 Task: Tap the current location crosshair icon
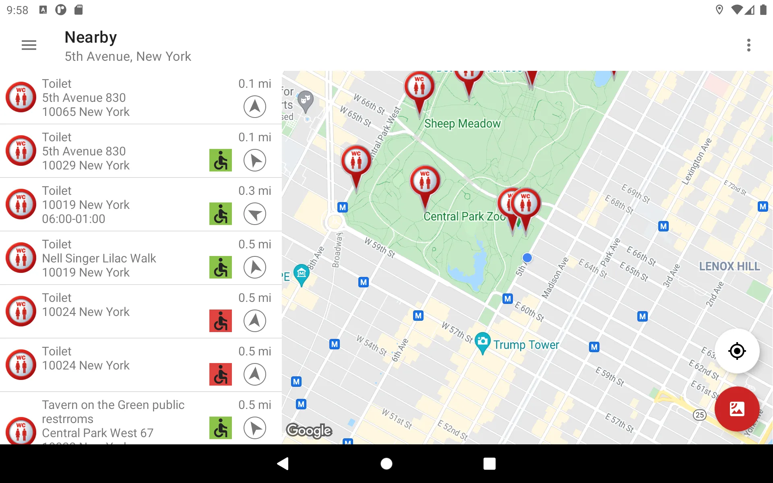738,351
